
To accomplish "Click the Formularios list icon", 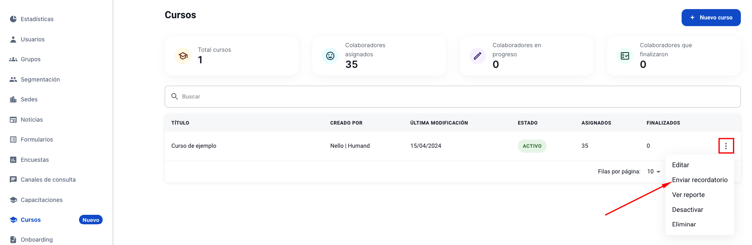I will pyautogui.click(x=13, y=139).
